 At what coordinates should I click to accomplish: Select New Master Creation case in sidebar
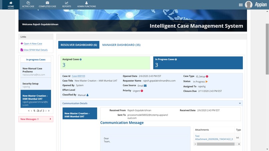point(36,99)
